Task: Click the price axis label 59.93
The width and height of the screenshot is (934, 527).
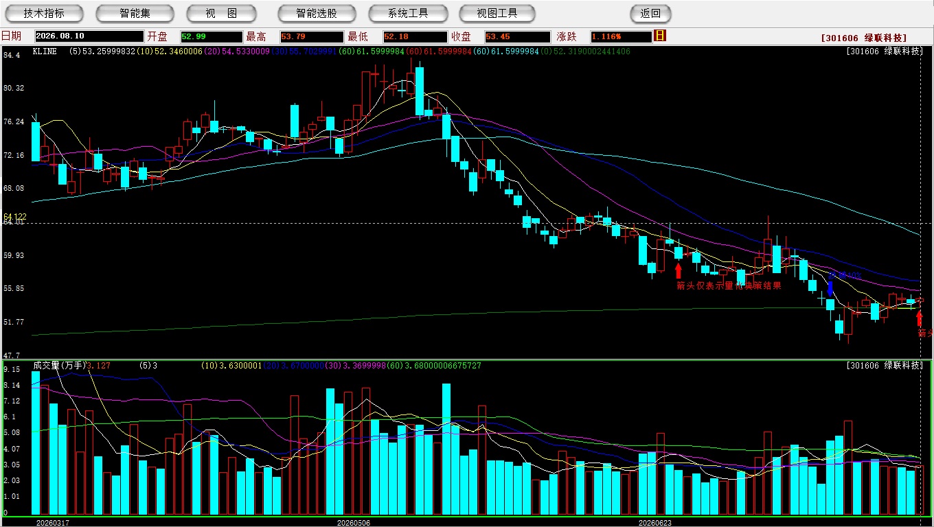Action: (14, 255)
